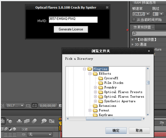Click the scroll-down arrow in folder tree
This screenshot has height=138, width=166.
pos(148,115)
